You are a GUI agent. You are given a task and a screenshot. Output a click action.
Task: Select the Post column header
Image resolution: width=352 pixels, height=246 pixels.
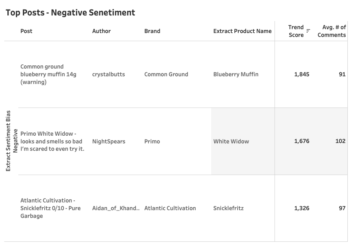point(26,31)
